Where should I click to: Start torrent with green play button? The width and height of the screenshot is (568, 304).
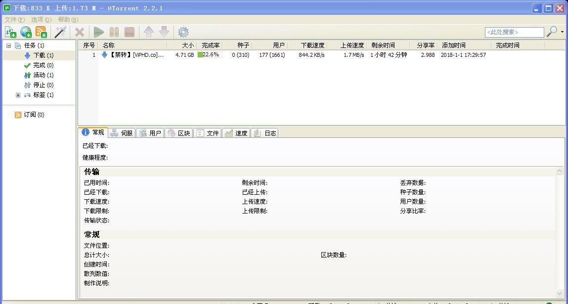(98, 32)
